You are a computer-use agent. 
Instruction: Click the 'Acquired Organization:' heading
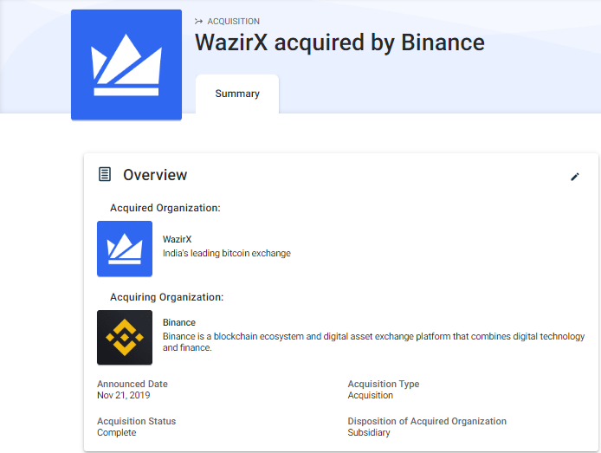click(165, 208)
